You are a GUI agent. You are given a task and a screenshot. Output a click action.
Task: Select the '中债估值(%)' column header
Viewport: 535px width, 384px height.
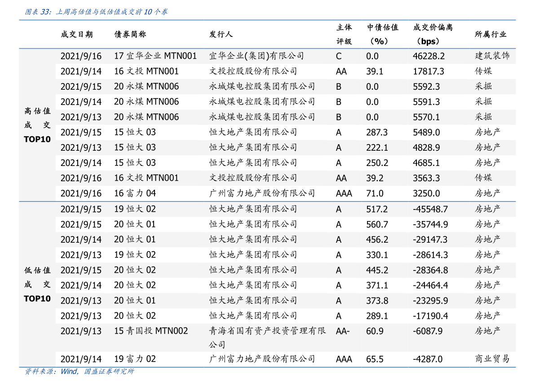(382, 35)
